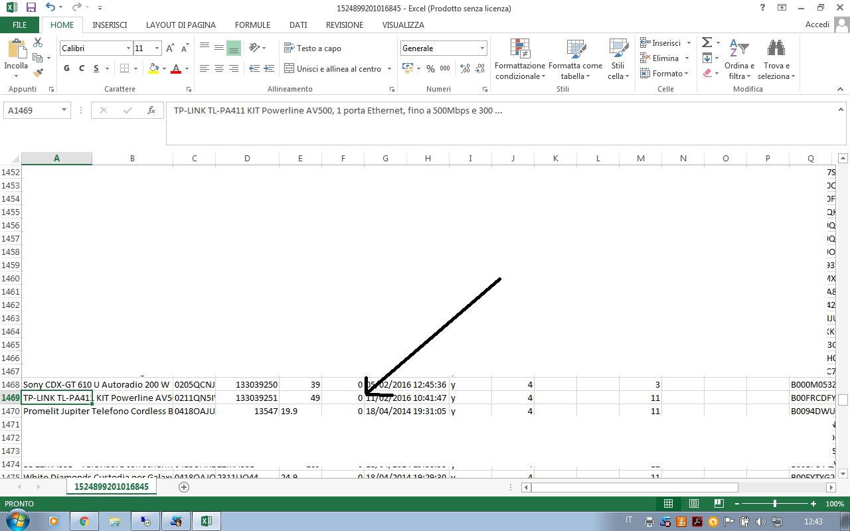Toggle underline (S) formatting
Screen dimensions: 850x531
coord(96,68)
